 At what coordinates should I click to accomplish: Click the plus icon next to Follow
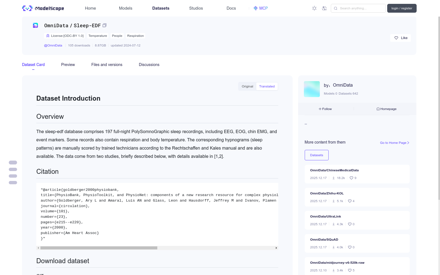[x=320, y=109]
